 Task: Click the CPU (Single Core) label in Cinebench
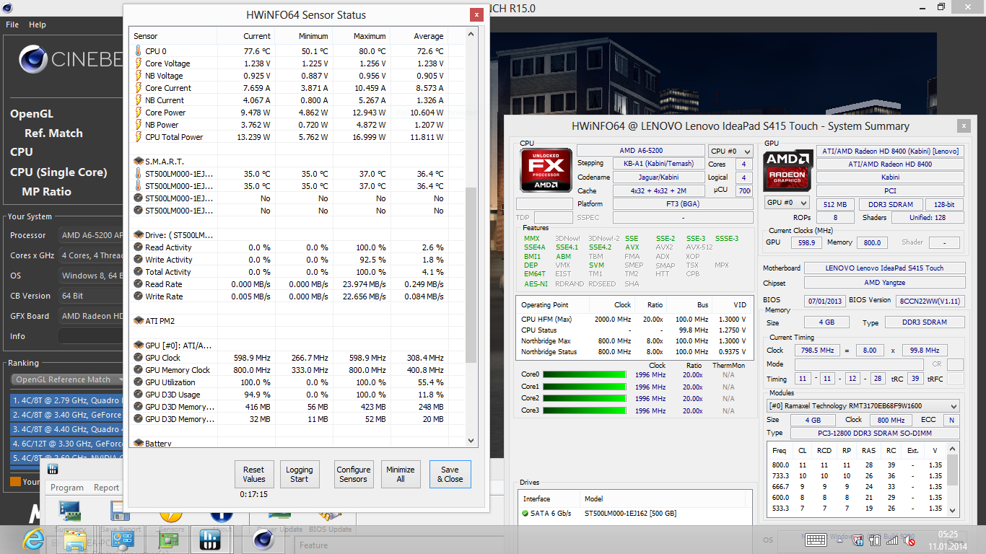pyautogui.click(x=58, y=172)
